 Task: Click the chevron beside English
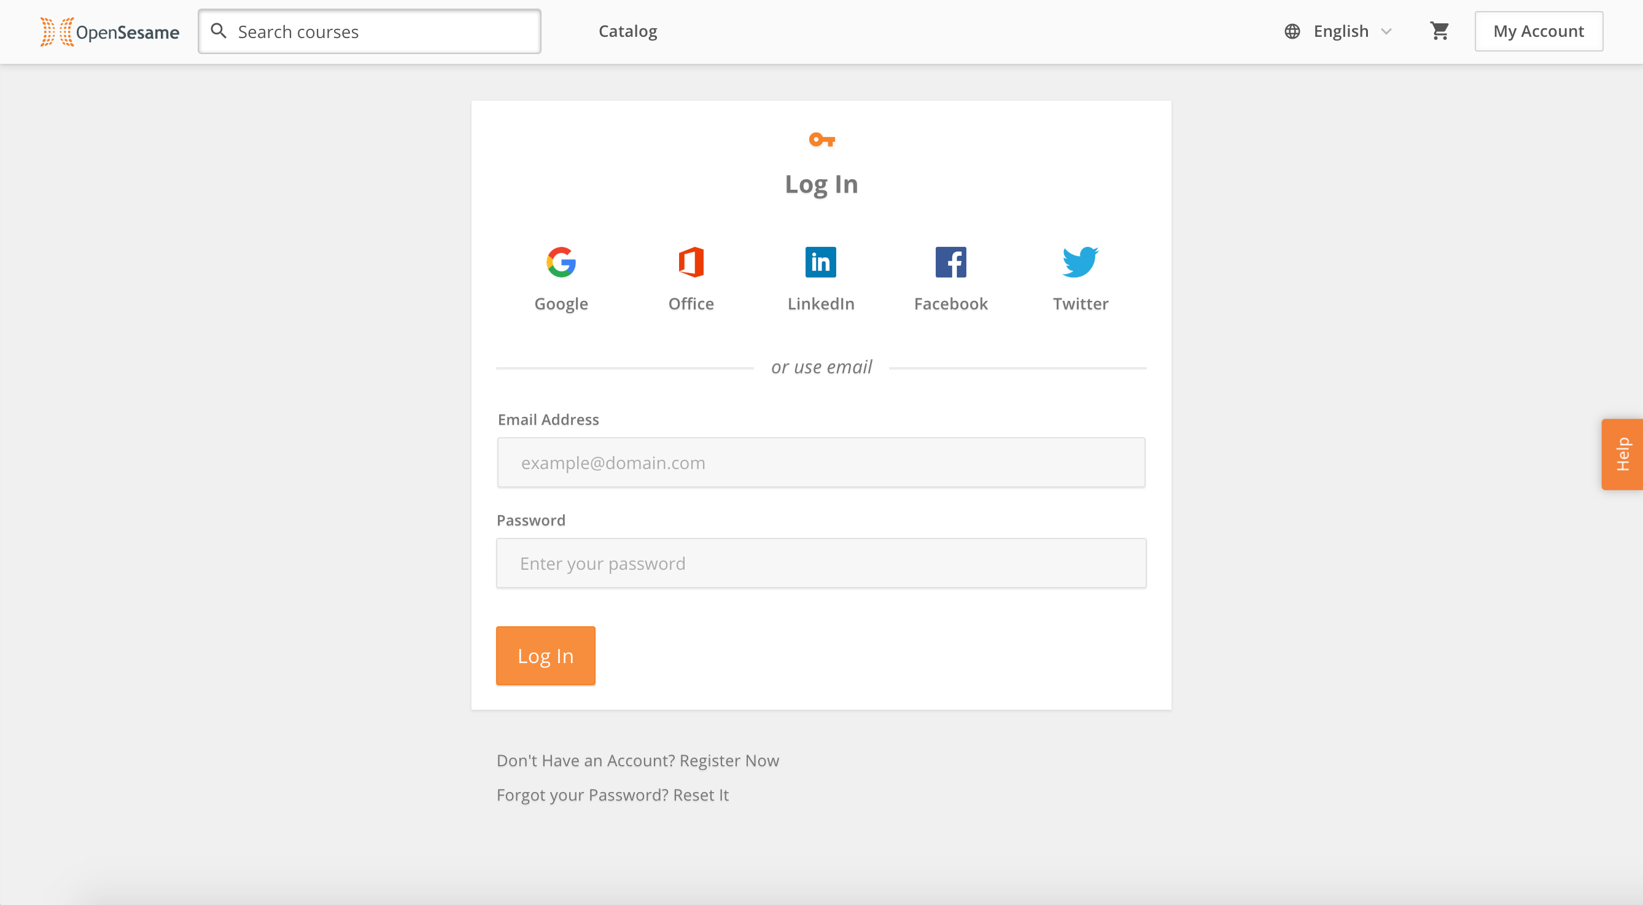1386,31
